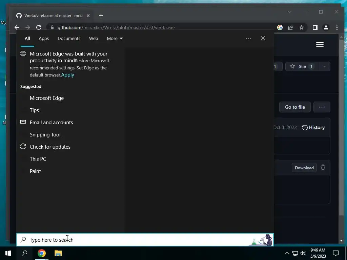The width and height of the screenshot is (347, 260).
Task: Switch to the Apps search tab
Action: 44,39
